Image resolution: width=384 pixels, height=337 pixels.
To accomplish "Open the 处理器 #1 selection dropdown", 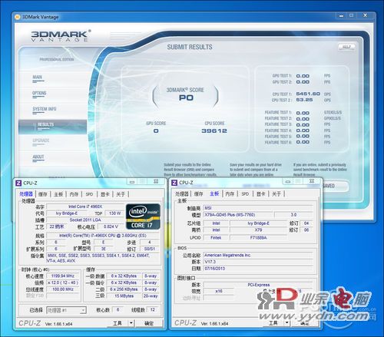I will click(x=66, y=310).
